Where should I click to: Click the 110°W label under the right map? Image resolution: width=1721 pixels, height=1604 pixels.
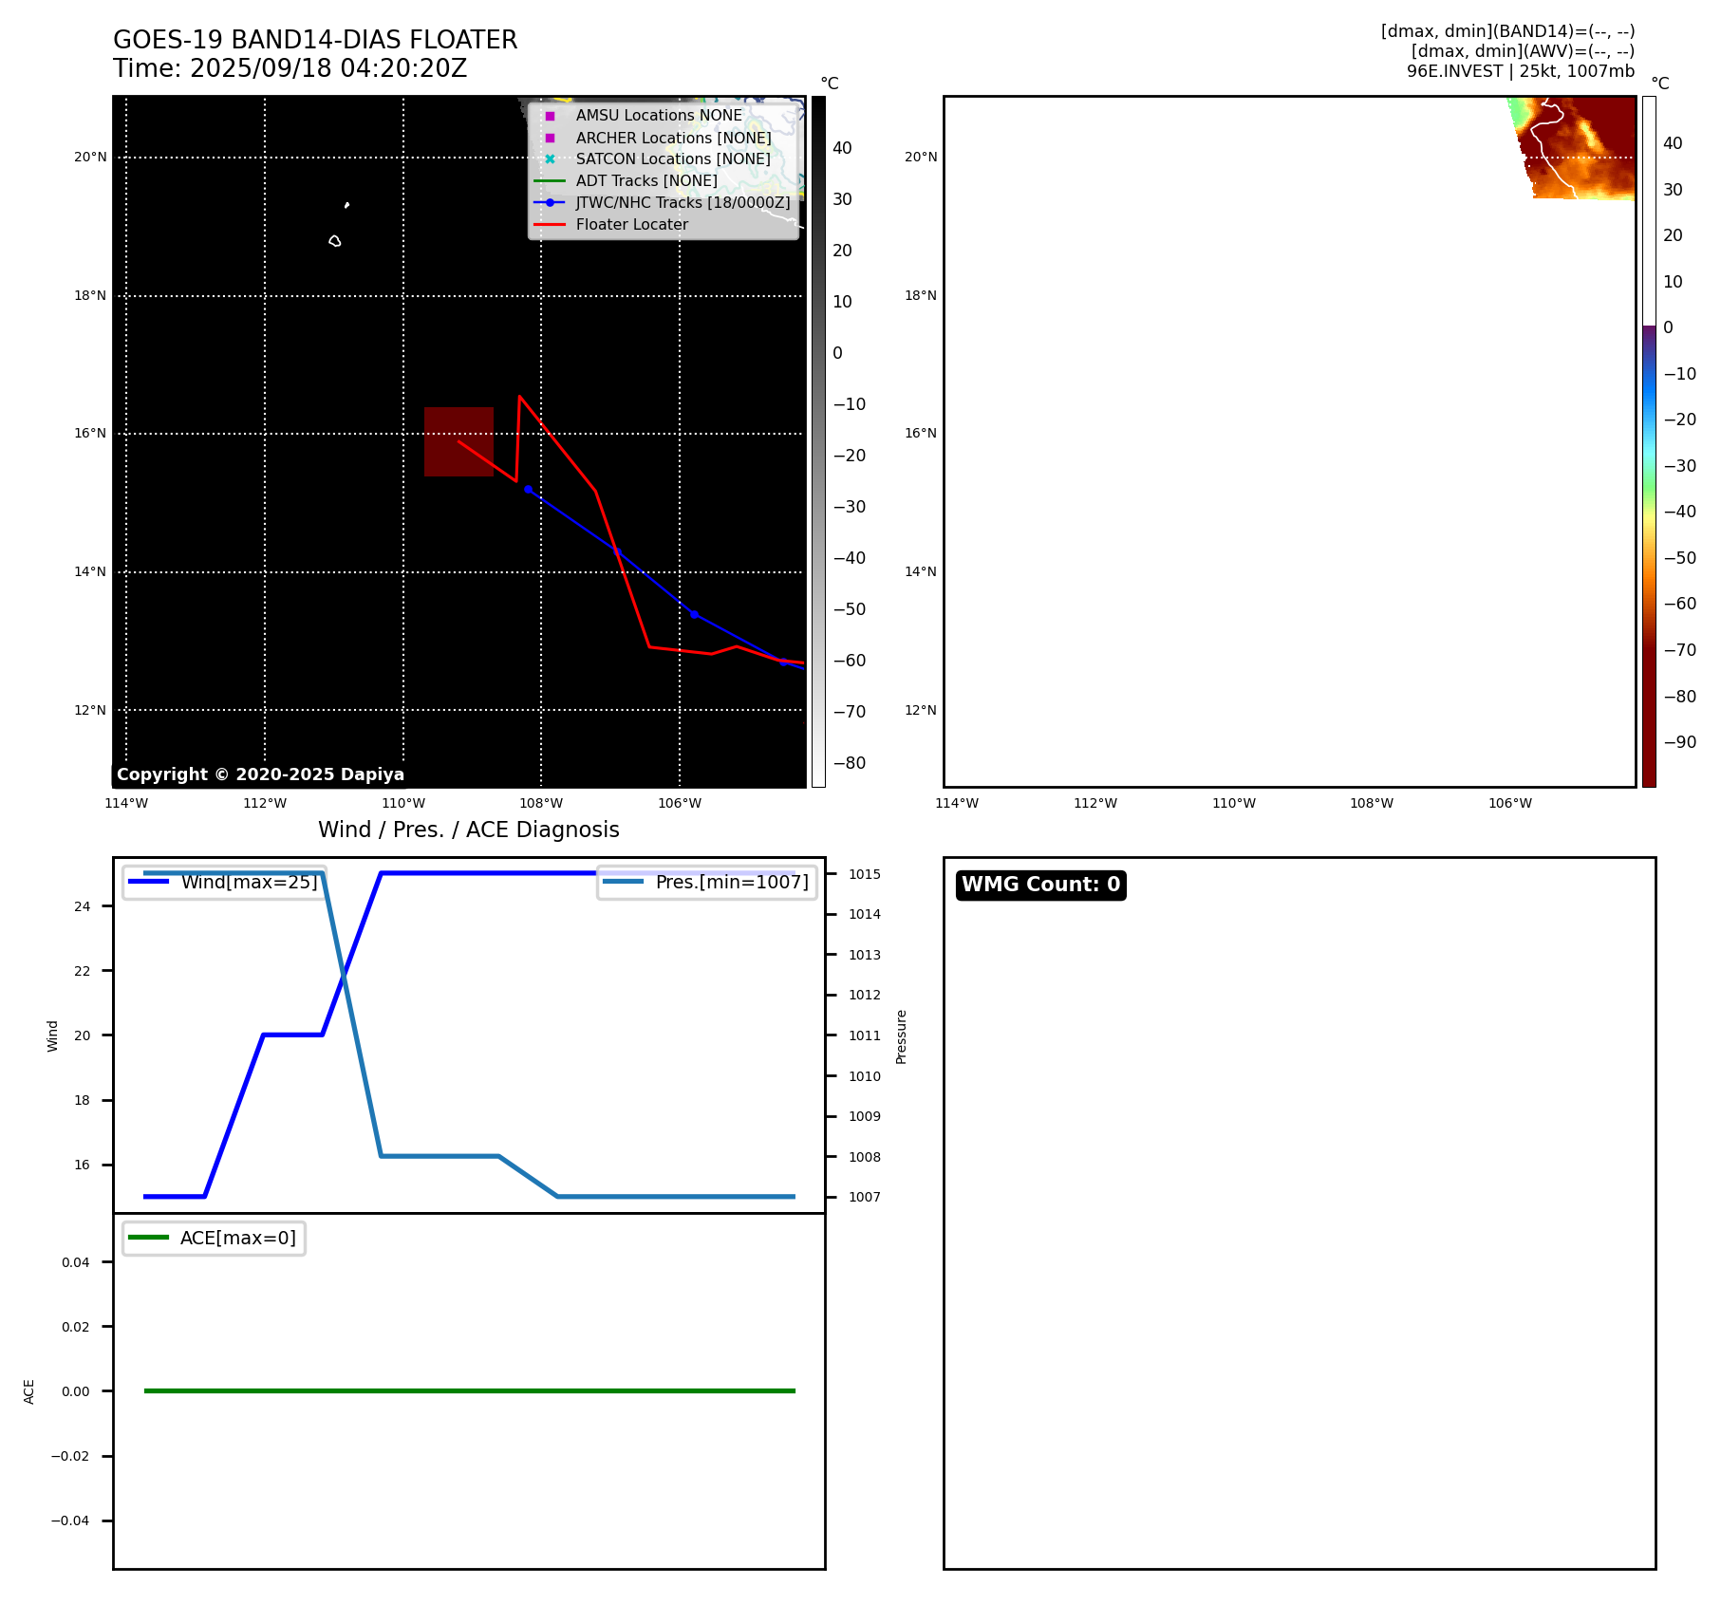[x=1234, y=803]
